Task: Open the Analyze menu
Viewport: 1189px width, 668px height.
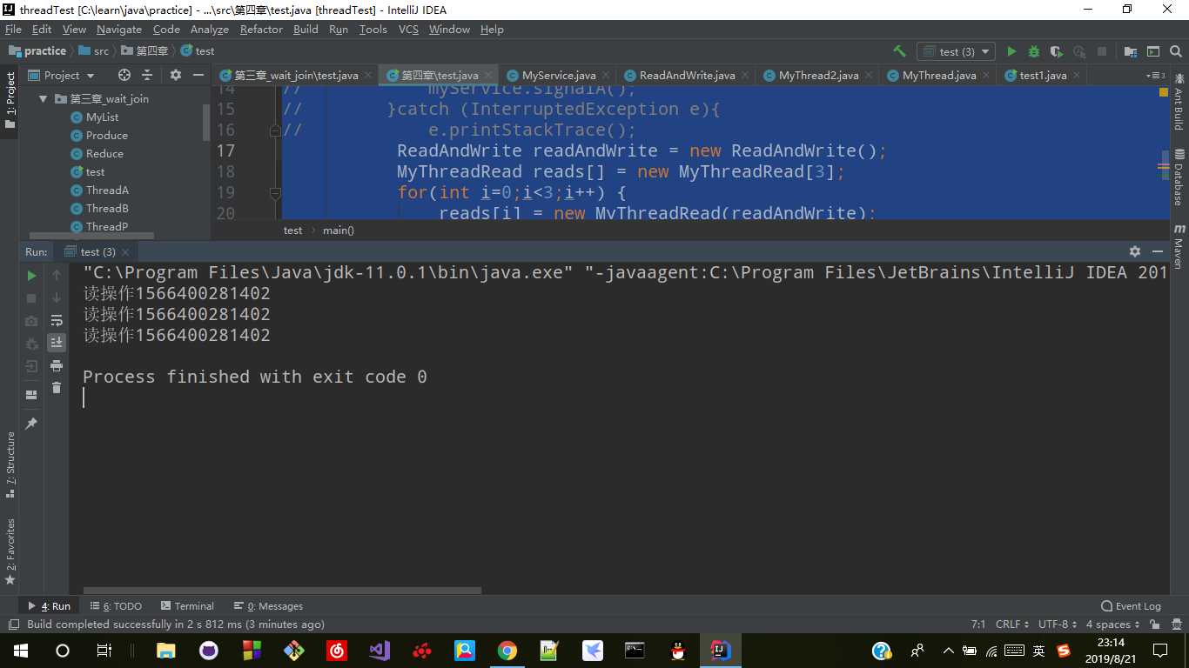Action: click(209, 29)
